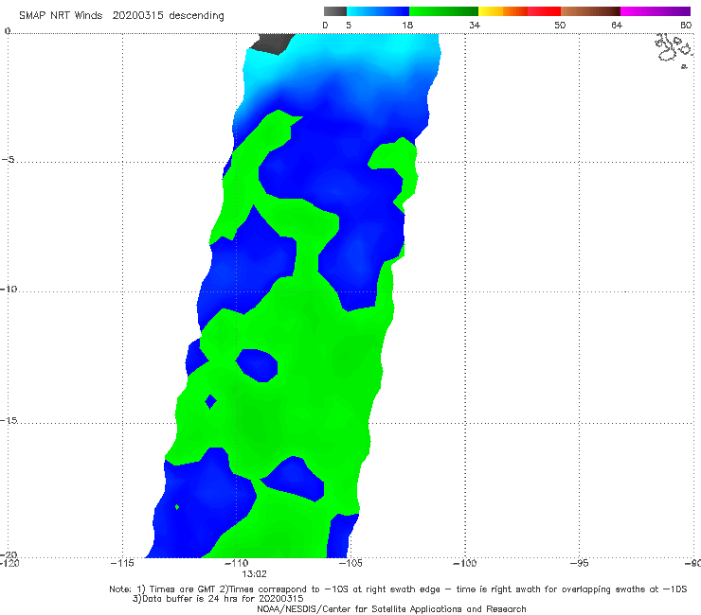Click the date text "20200315 descending"
The height and width of the screenshot is (615, 701).
pos(168,16)
